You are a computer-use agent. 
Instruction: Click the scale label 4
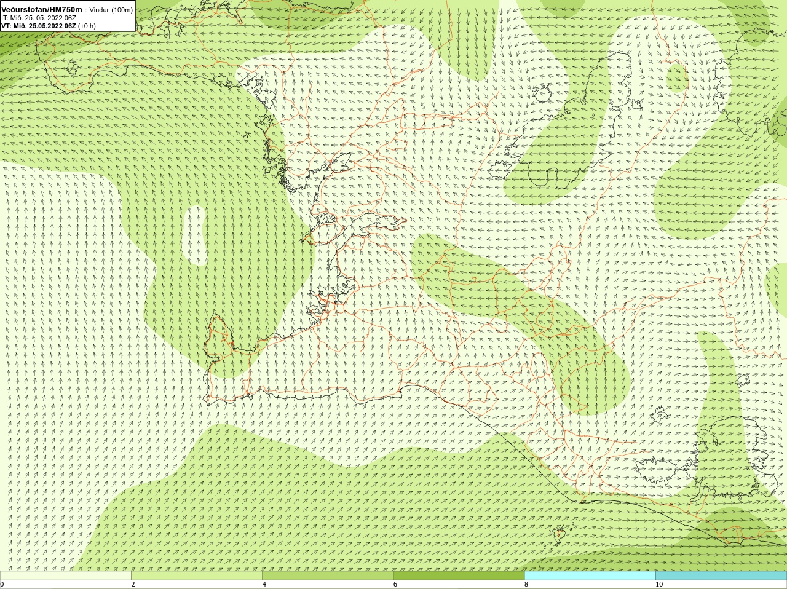(264, 585)
